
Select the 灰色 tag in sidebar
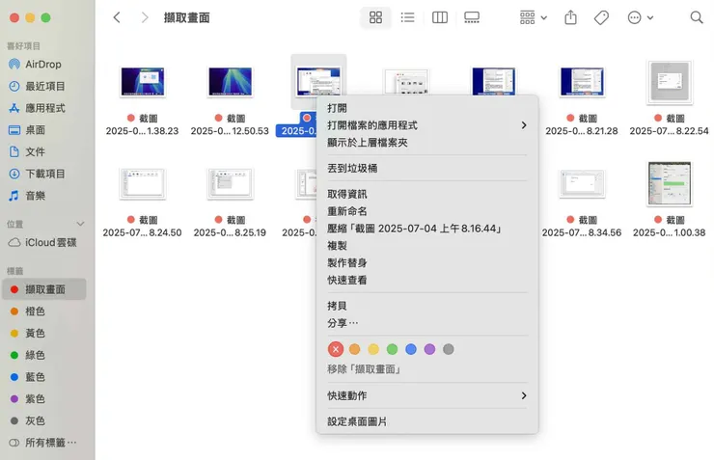pyautogui.click(x=43, y=420)
